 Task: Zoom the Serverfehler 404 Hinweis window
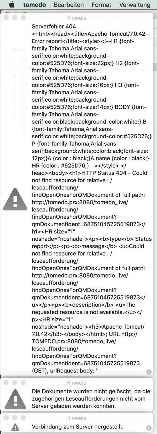pos(23,18)
